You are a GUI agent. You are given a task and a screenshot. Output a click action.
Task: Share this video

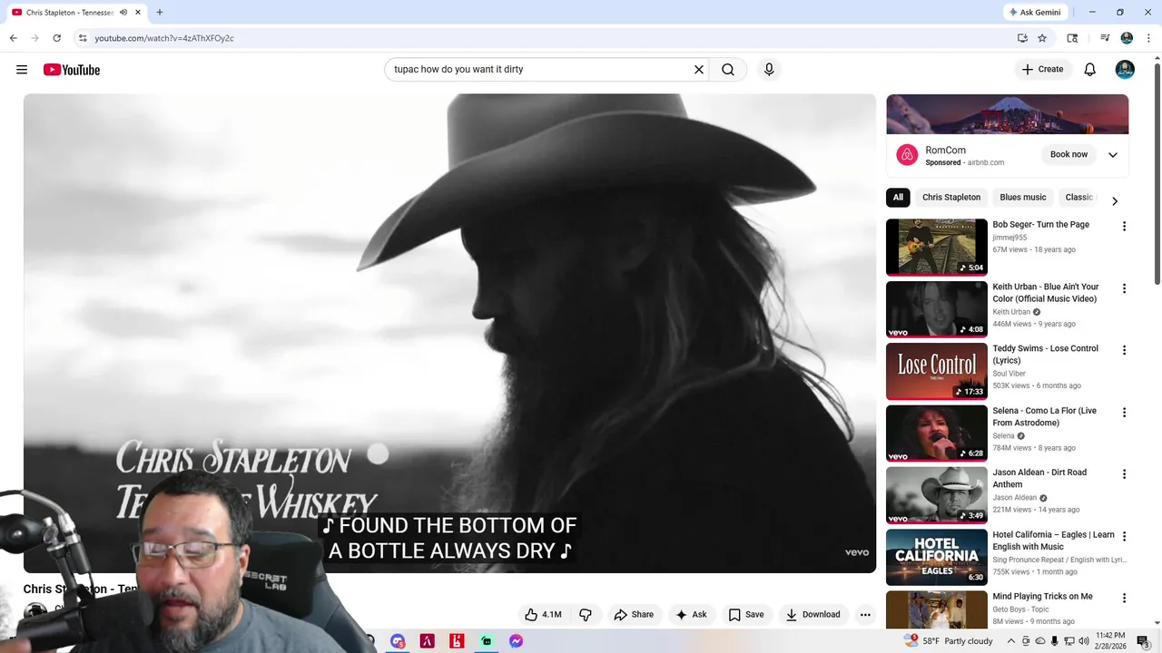click(x=634, y=615)
